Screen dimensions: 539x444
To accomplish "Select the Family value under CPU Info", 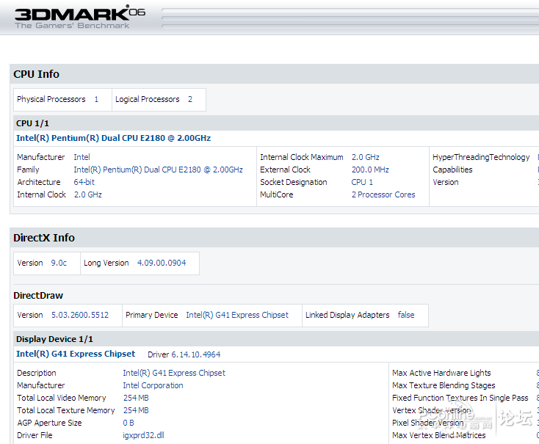I will (158, 170).
